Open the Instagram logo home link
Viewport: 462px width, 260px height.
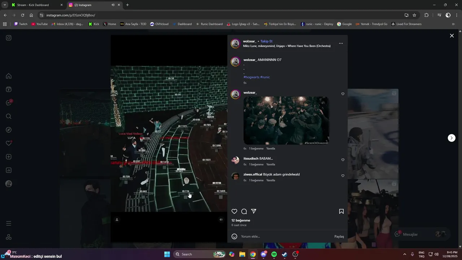pos(9,38)
